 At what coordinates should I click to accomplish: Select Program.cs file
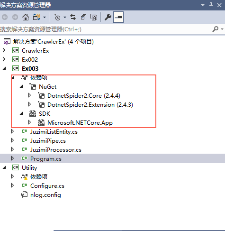tap(46, 159)
